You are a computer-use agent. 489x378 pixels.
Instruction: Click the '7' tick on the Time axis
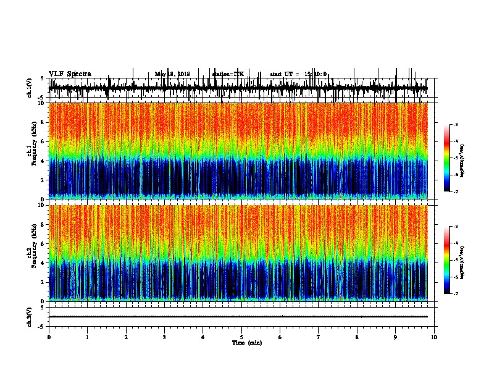click(319, 337)
